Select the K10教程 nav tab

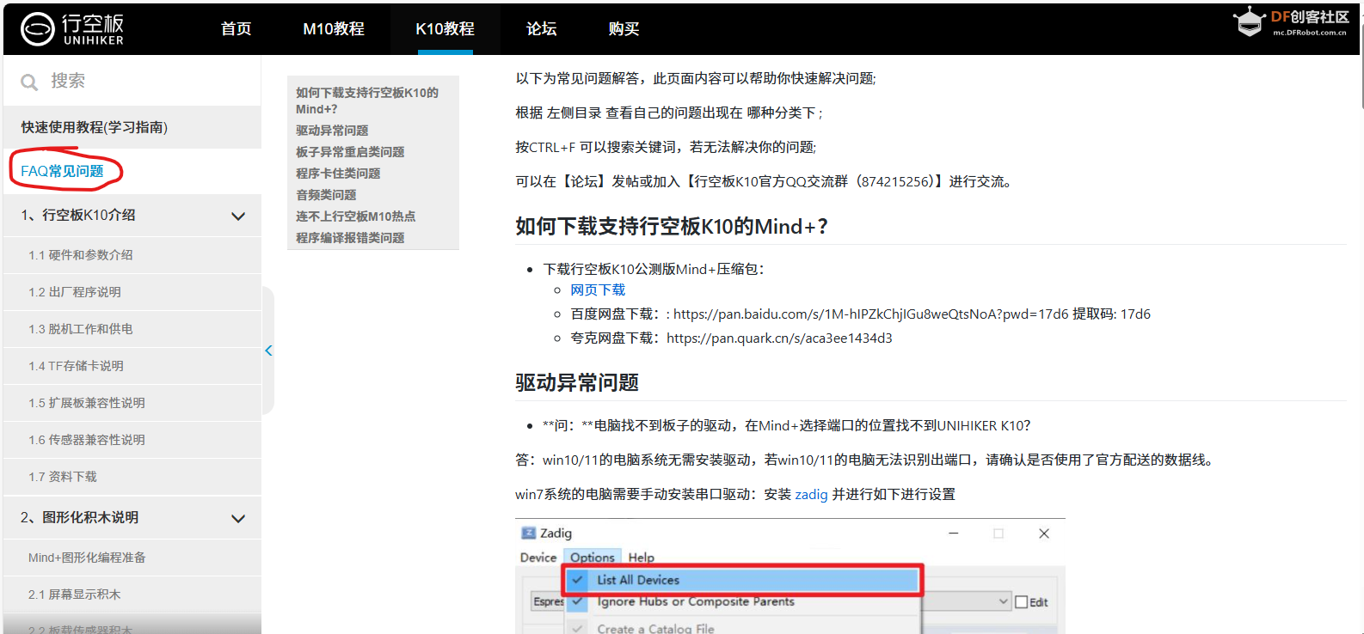445,29
